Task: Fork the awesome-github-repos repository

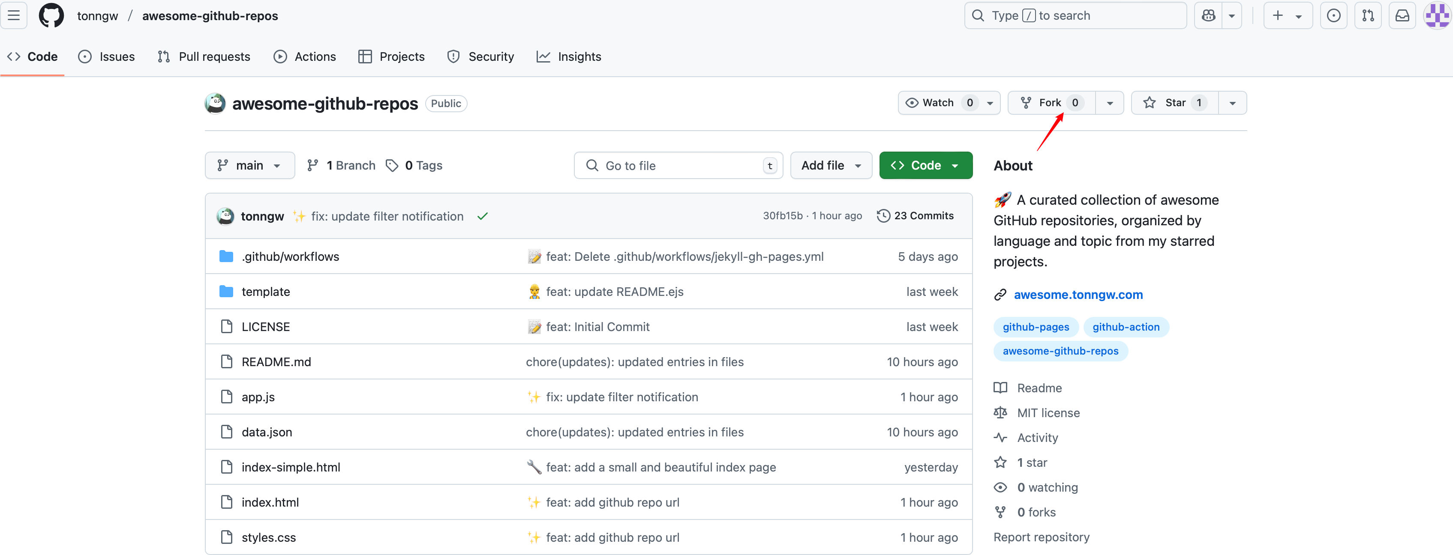Action: (1051, 102)
